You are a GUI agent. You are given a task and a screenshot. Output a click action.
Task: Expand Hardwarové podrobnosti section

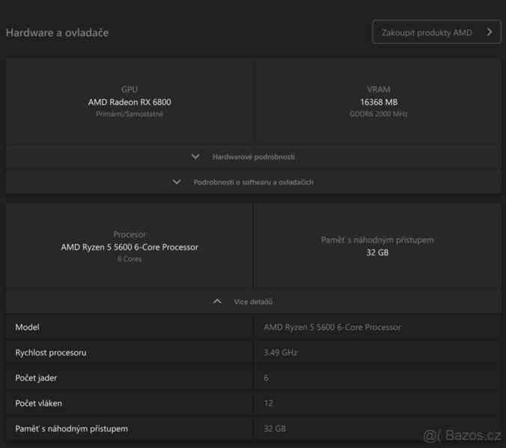[253, 157]
